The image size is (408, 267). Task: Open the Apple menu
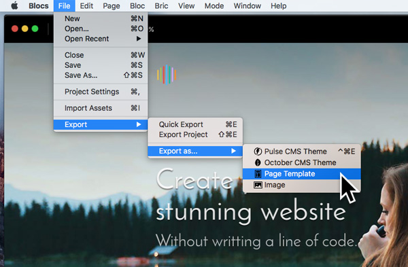pyautogui.click(x=14, y=5)
